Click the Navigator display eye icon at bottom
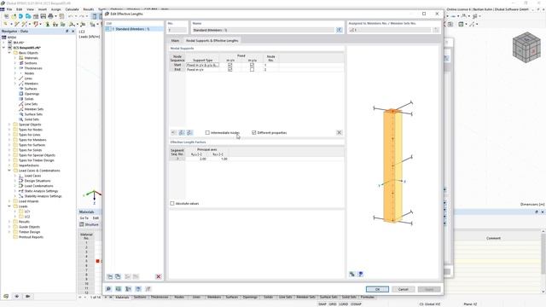Image resolution: width=546 pixels, height=307 pixels. click(x=17, y=296)
